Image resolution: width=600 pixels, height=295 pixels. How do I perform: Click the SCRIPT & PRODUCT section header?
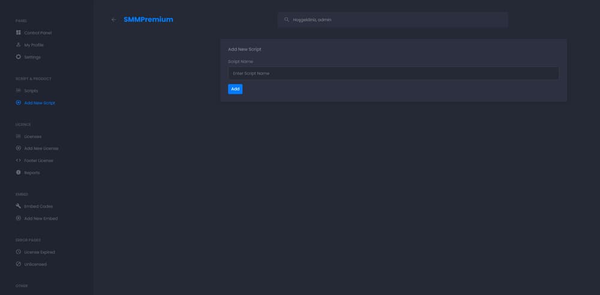(33, 78)
